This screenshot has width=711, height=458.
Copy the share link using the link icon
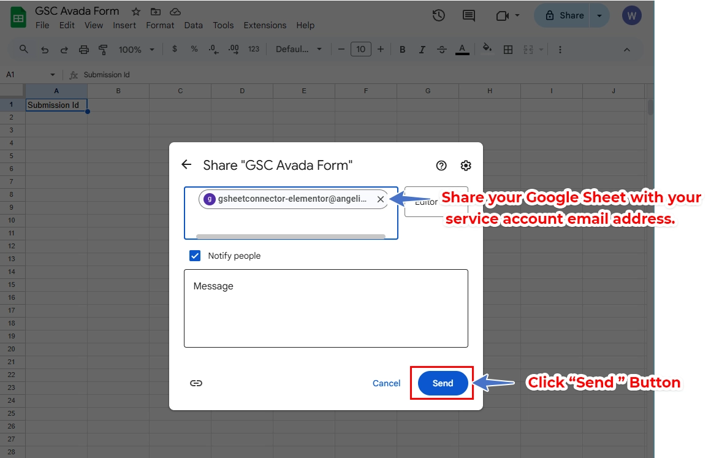pos(196,383)
